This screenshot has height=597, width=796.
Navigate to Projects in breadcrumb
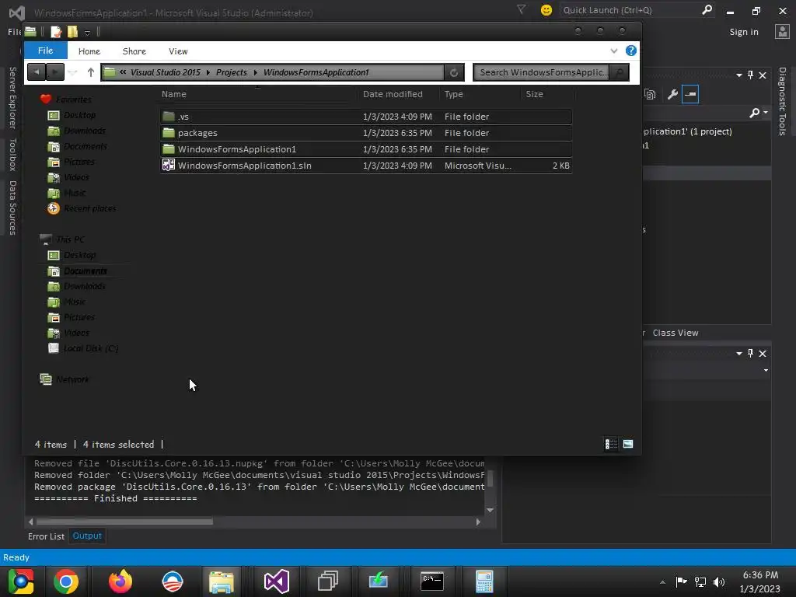point(232,72)
